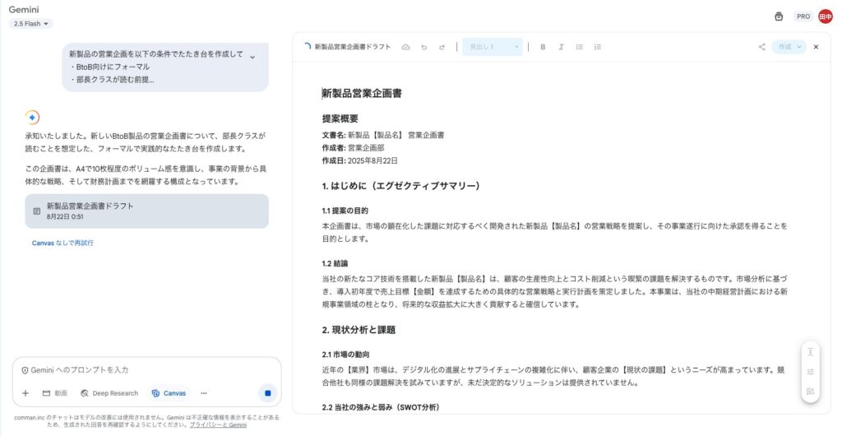
Task: Open the more tools ellipsis menu
Action: [204, 393]
